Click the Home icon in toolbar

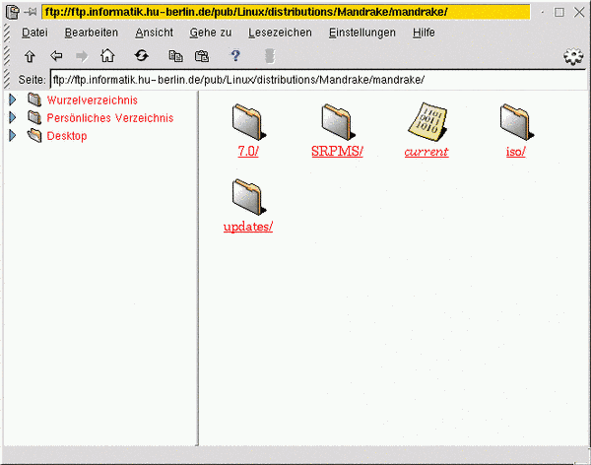click(x=107, y=57)
